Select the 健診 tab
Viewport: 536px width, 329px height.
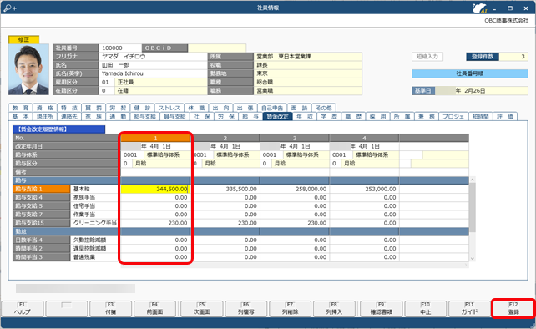click(x=142, y=108)
